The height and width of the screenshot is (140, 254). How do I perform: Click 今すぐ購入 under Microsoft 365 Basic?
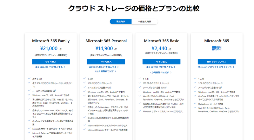(161, 62)
